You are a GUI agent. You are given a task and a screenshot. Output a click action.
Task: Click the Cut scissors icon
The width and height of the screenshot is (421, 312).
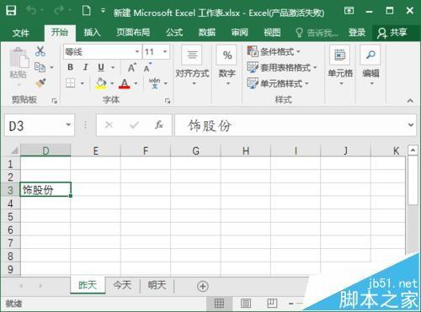point(40,51)
